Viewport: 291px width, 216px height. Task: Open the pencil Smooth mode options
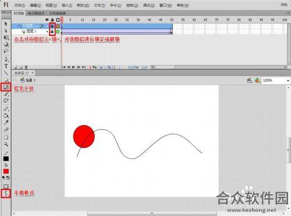6,193
